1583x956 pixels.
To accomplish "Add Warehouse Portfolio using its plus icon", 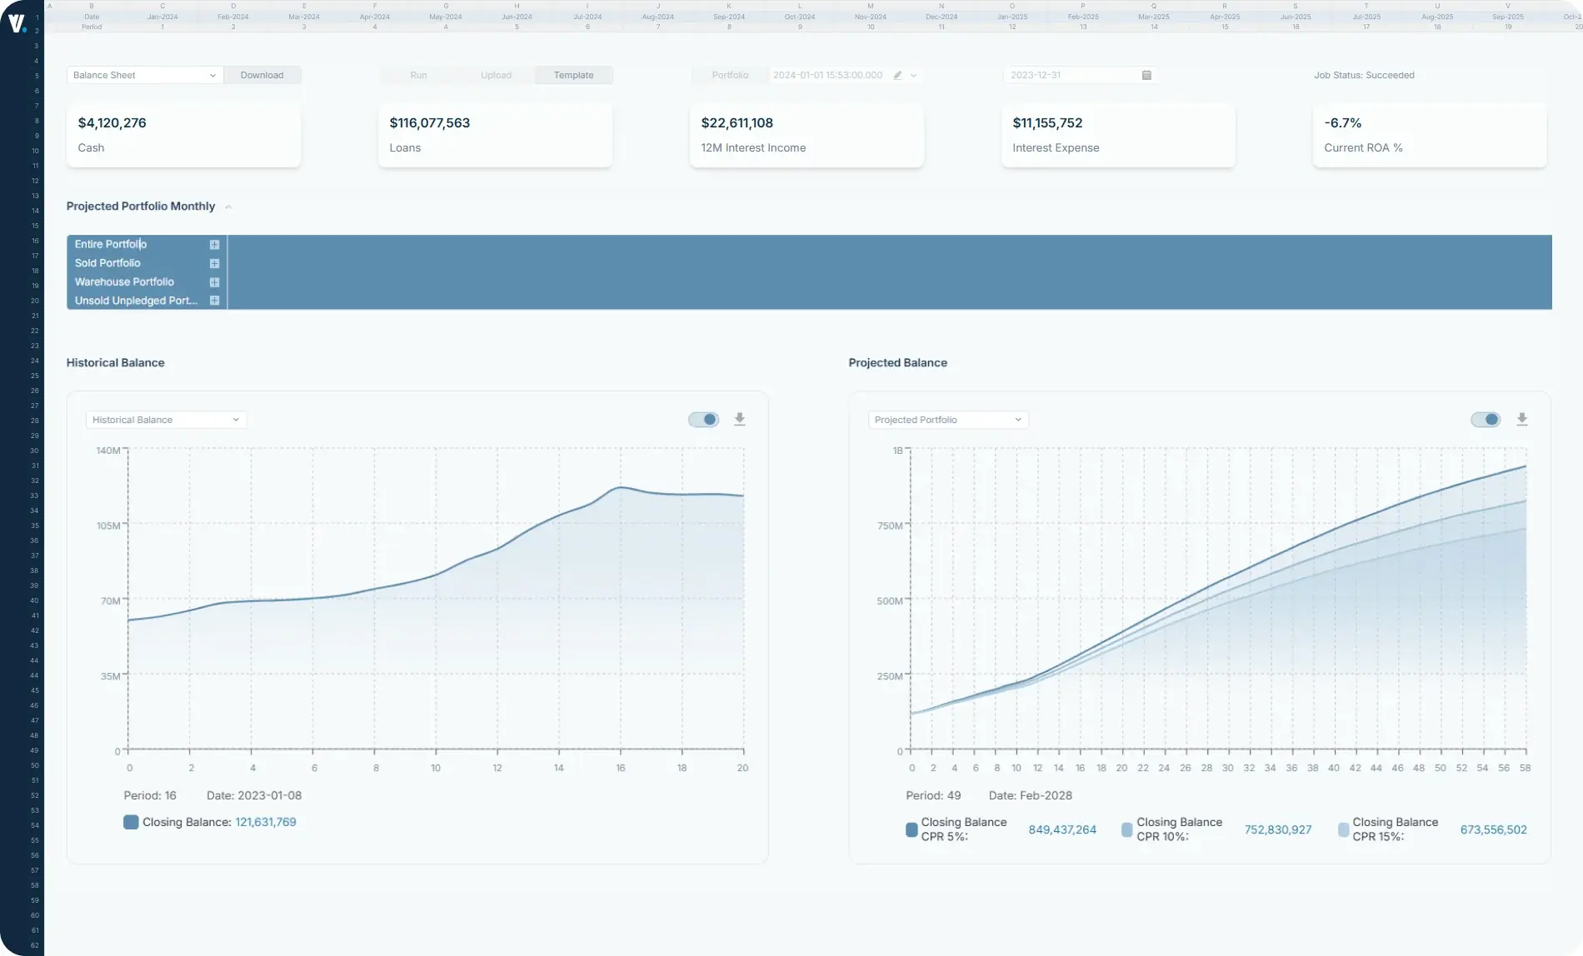I will pos(214,282).
